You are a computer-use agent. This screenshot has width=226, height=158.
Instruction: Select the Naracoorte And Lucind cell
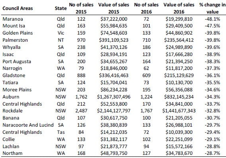(x=28, y=125)
